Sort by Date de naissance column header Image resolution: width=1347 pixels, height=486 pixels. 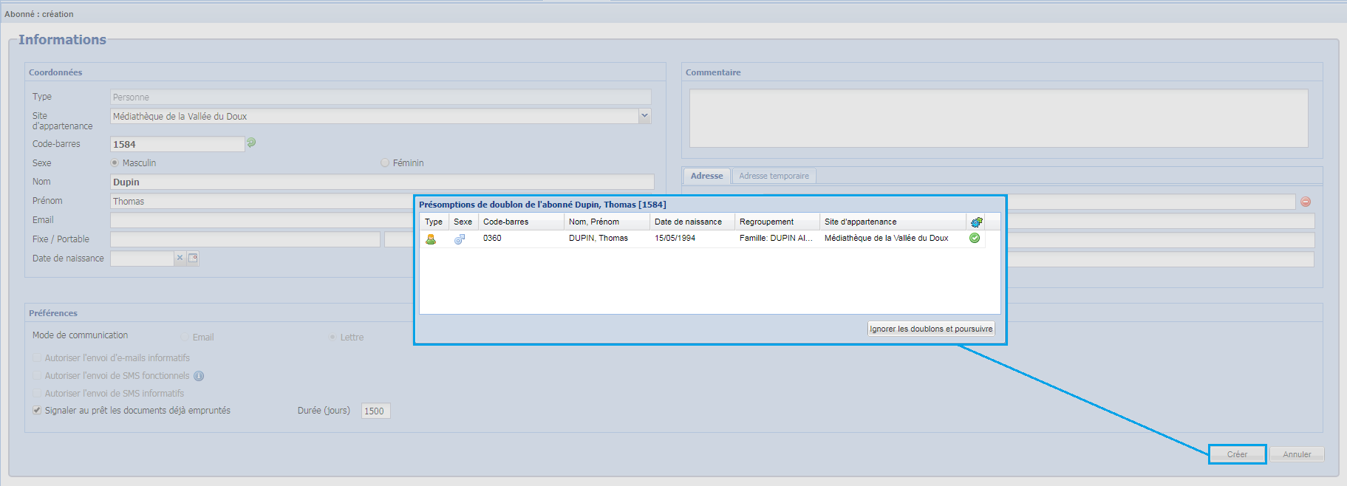coord(688,222)
